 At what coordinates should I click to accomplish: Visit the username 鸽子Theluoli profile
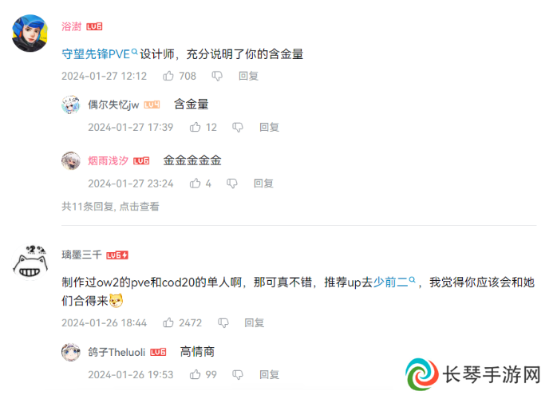tap(117, 352)
